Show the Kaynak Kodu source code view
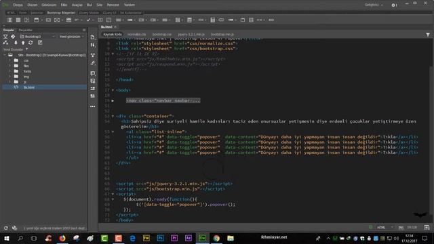 [x=113, y=35]
